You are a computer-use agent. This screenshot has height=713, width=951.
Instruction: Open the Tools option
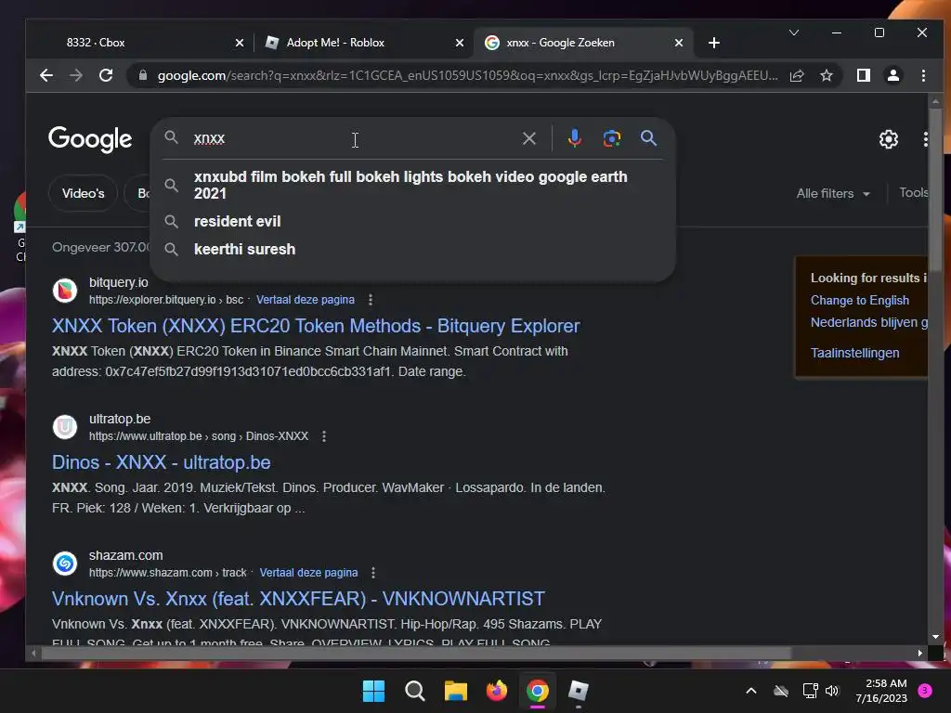click(914, 193)
